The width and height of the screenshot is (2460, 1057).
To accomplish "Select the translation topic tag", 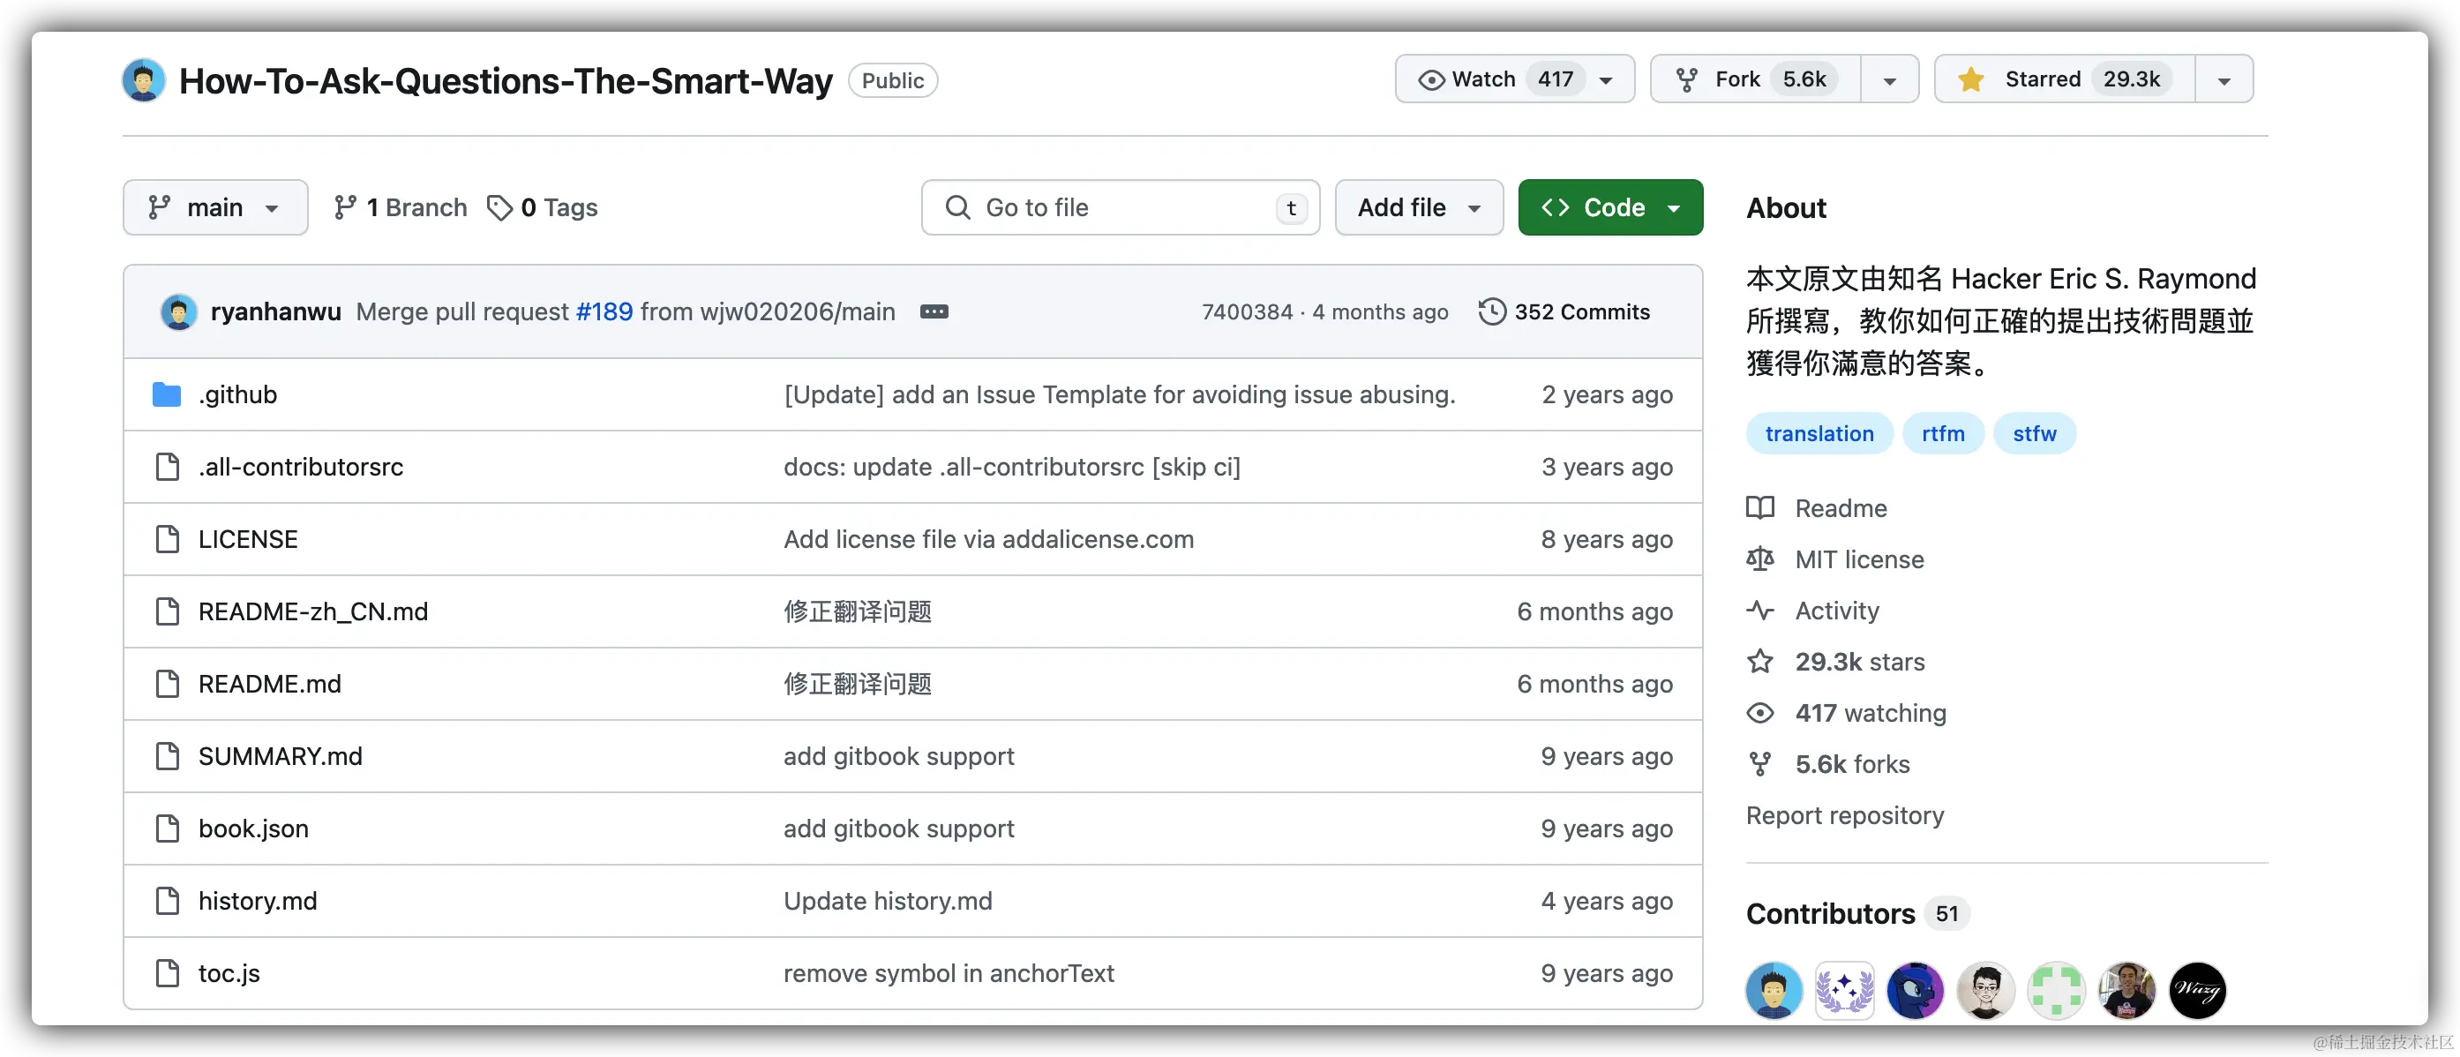I will (x=1819, y=434).
